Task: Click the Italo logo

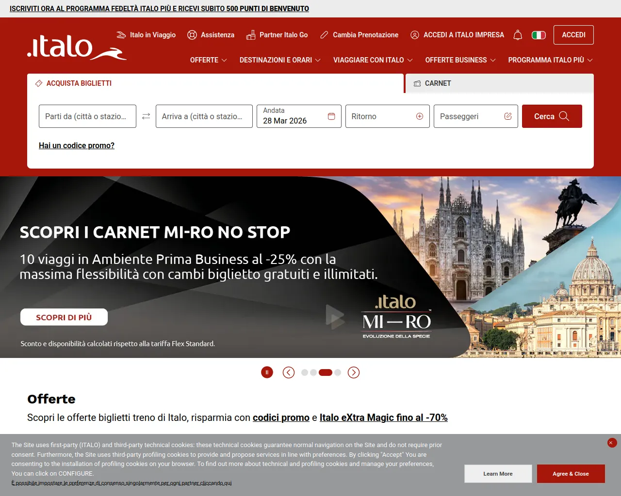Action: point(77,47)
